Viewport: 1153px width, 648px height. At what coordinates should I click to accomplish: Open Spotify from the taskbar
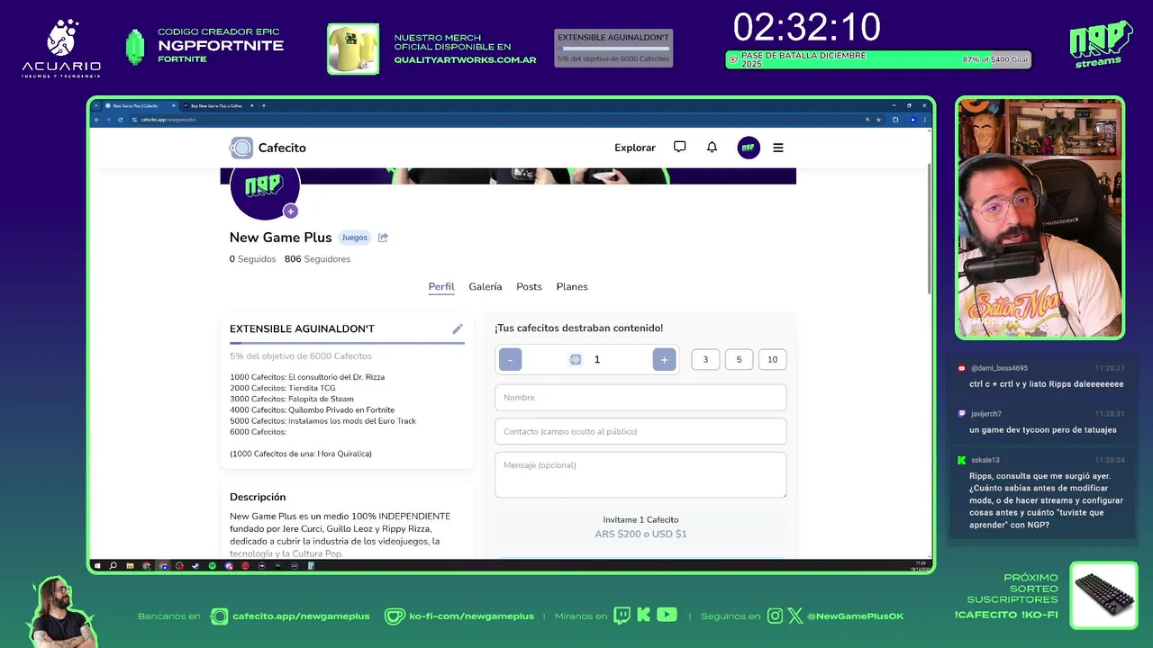coord(213,566)
